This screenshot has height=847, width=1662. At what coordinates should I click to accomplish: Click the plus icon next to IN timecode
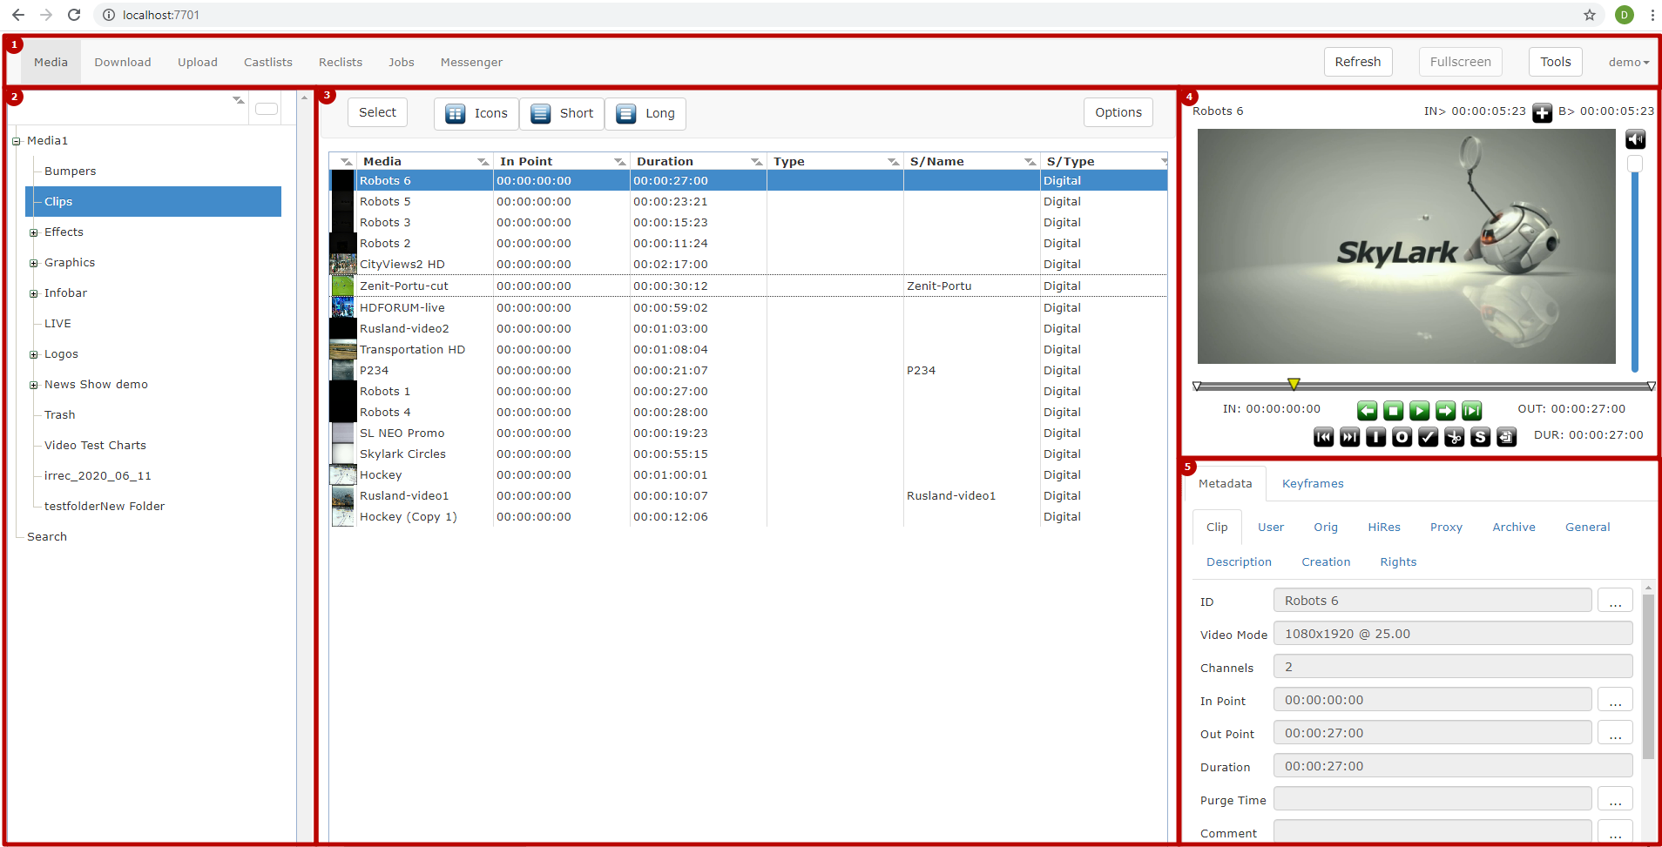pos(1542,112)
